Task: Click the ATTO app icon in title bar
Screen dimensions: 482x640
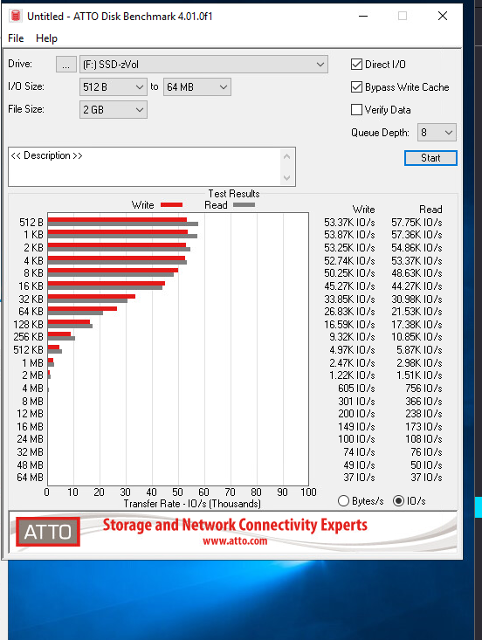Action: pyautogui.click(x=16, y=17)
